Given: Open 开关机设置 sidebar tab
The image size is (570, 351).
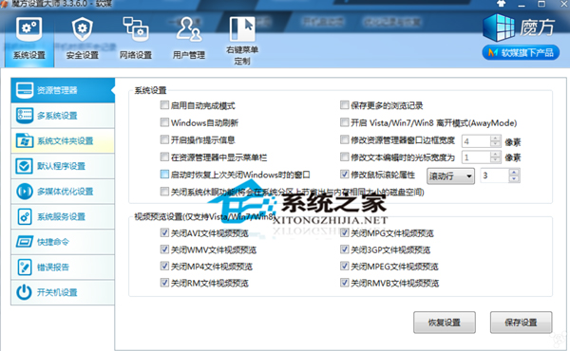Looking at the screenshot, I should point(63,292).
